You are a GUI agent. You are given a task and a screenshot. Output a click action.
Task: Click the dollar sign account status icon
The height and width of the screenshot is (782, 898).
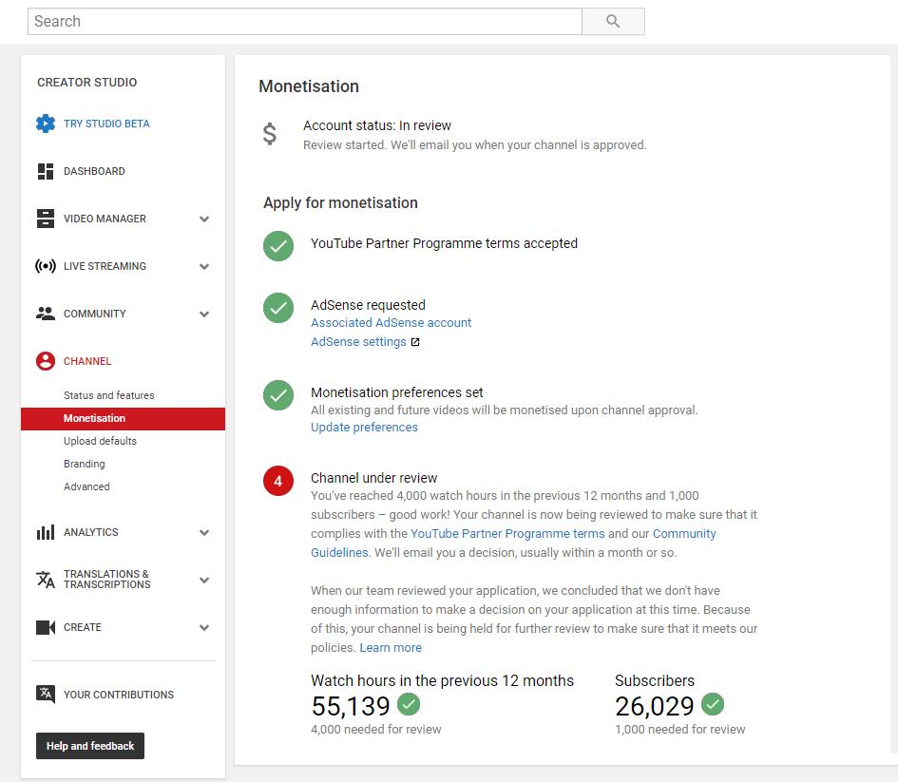tap(270, 134)
